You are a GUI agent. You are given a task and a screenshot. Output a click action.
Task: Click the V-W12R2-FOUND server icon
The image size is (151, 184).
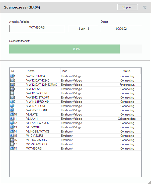click(12, 93)
